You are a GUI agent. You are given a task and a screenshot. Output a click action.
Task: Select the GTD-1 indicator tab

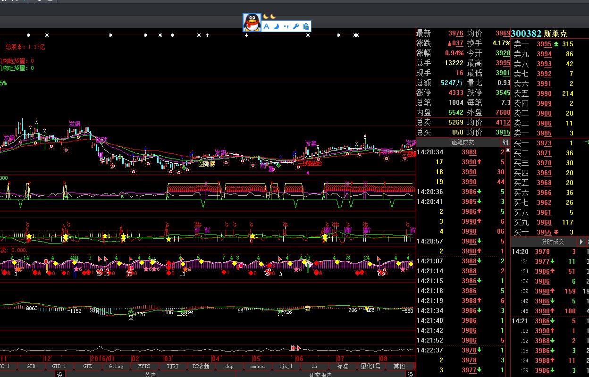click(x=59, y=366)
